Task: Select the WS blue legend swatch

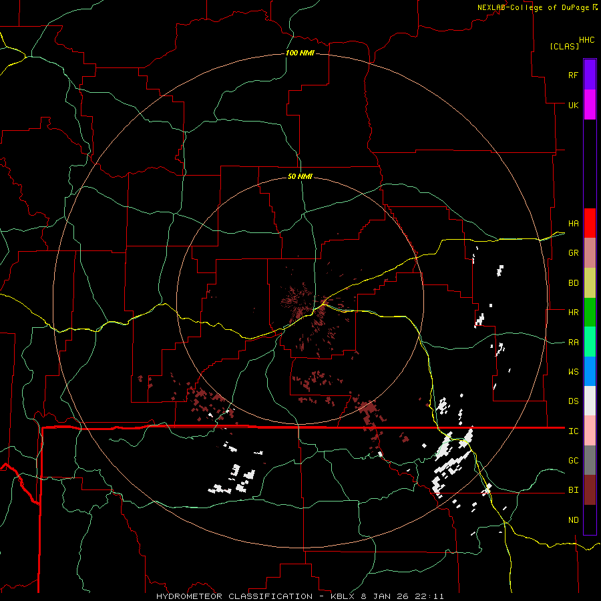Action: click(590, 371)
